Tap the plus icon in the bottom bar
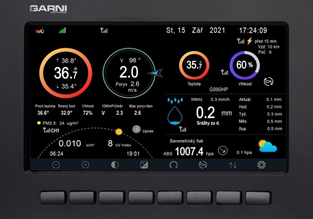Image resolution: width=313 pixels, height=219 pixels. pyautogui.click(x=85, y=165)
